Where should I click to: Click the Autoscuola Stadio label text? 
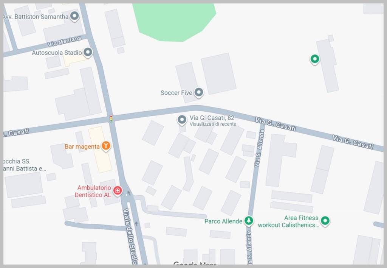click(57, 53)
